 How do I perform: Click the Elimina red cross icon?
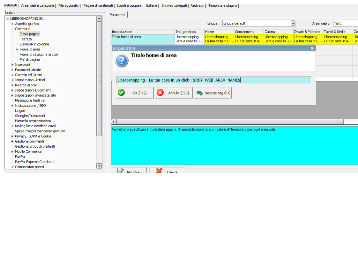point(159,171)
